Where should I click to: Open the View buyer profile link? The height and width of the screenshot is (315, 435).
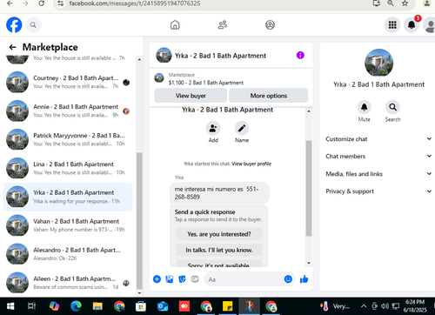click(251, 164)
